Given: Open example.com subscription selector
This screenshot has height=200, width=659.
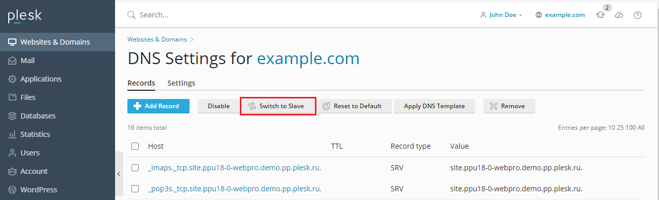Looking at the screenshot, I should point(560,15).
